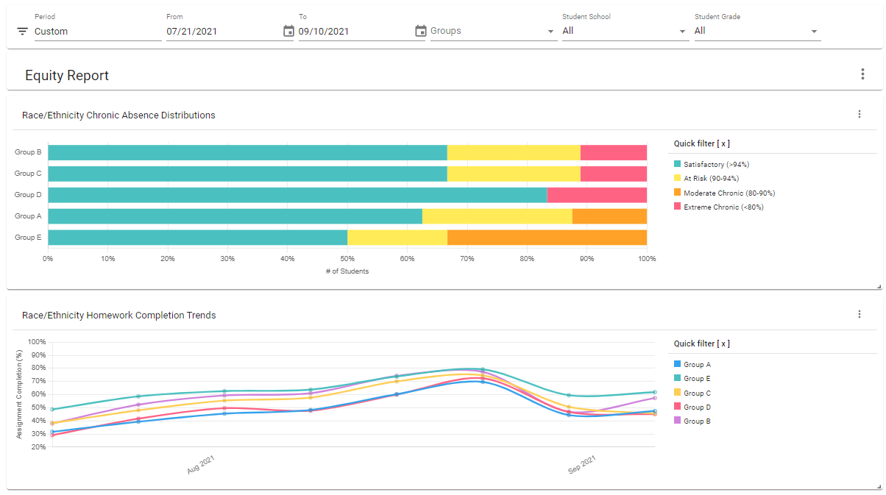Open the From date calendar picker icon
The width and height of the screenshot is (886, 495).
(288, 31)
